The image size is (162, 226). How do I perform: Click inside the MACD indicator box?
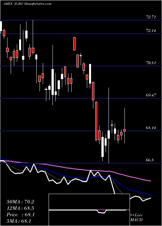point(89,210)
